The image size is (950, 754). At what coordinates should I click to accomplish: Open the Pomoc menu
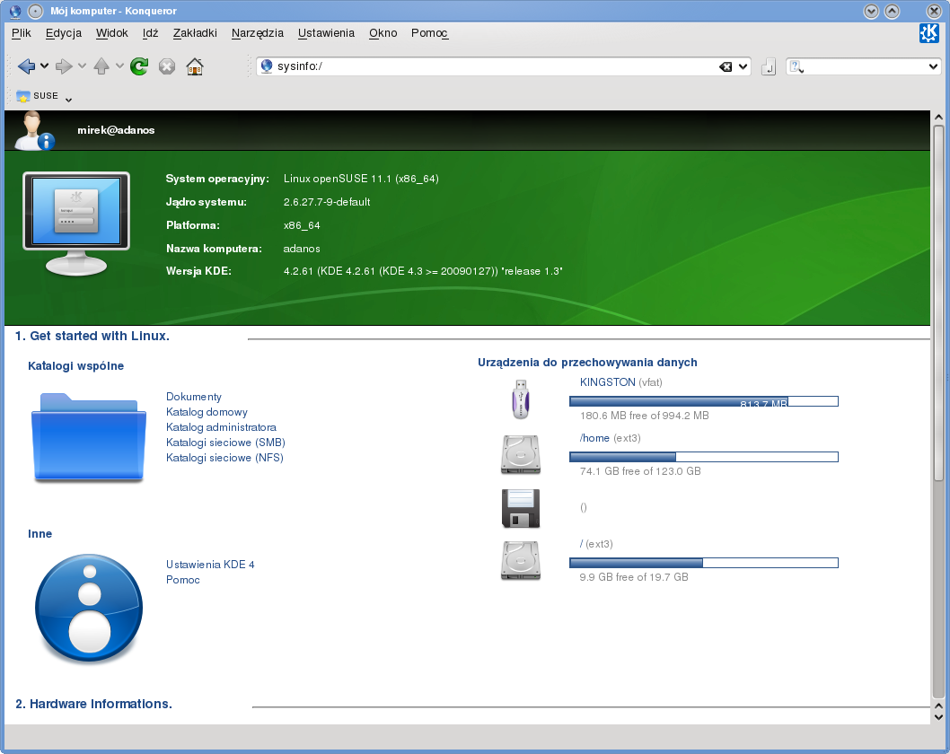click(429, 32)
